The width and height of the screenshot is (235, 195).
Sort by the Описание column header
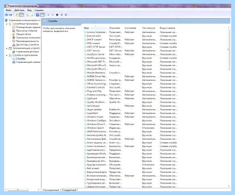(x=114, y=28)
